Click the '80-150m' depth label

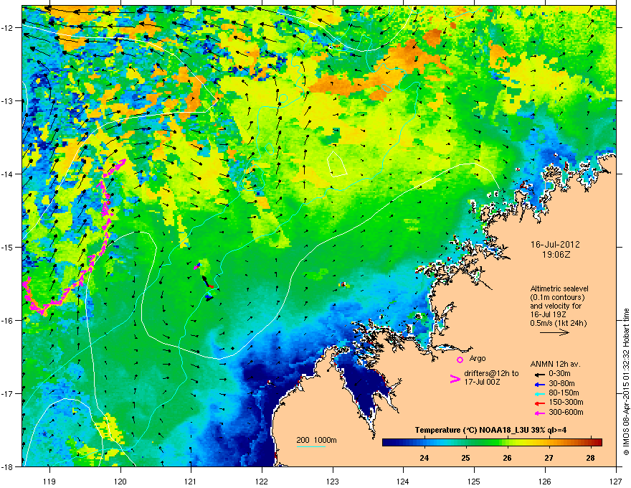coord(564,393)
